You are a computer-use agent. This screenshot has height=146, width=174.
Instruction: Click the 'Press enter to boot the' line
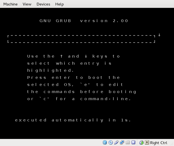pyautogui.click(x=73, y=78)
